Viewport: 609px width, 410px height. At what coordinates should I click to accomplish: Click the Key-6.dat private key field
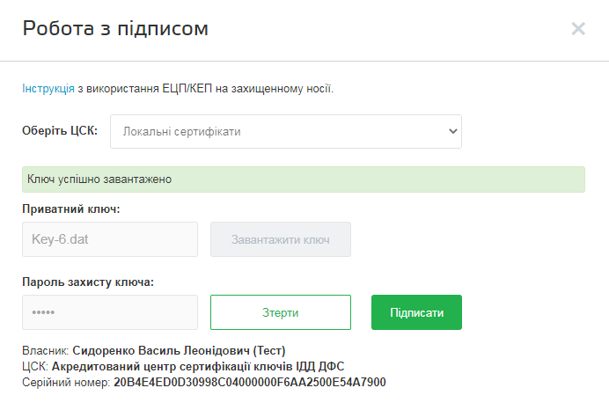[x=109, y=239]
